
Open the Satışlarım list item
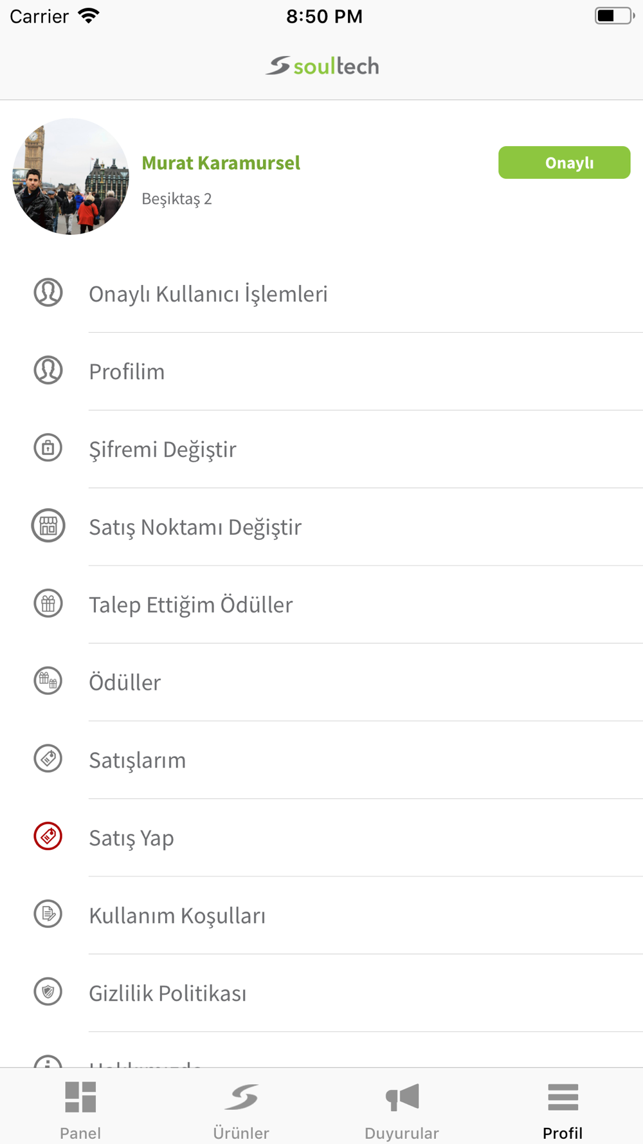coord(321,760)
